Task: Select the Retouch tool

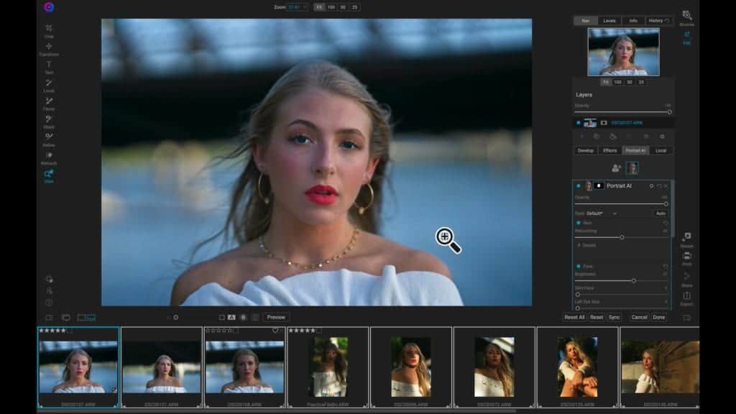Action: click(49, 158)
